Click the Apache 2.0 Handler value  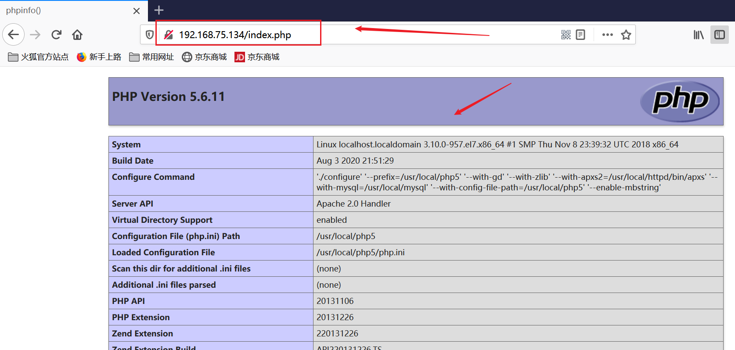[353, 204]
